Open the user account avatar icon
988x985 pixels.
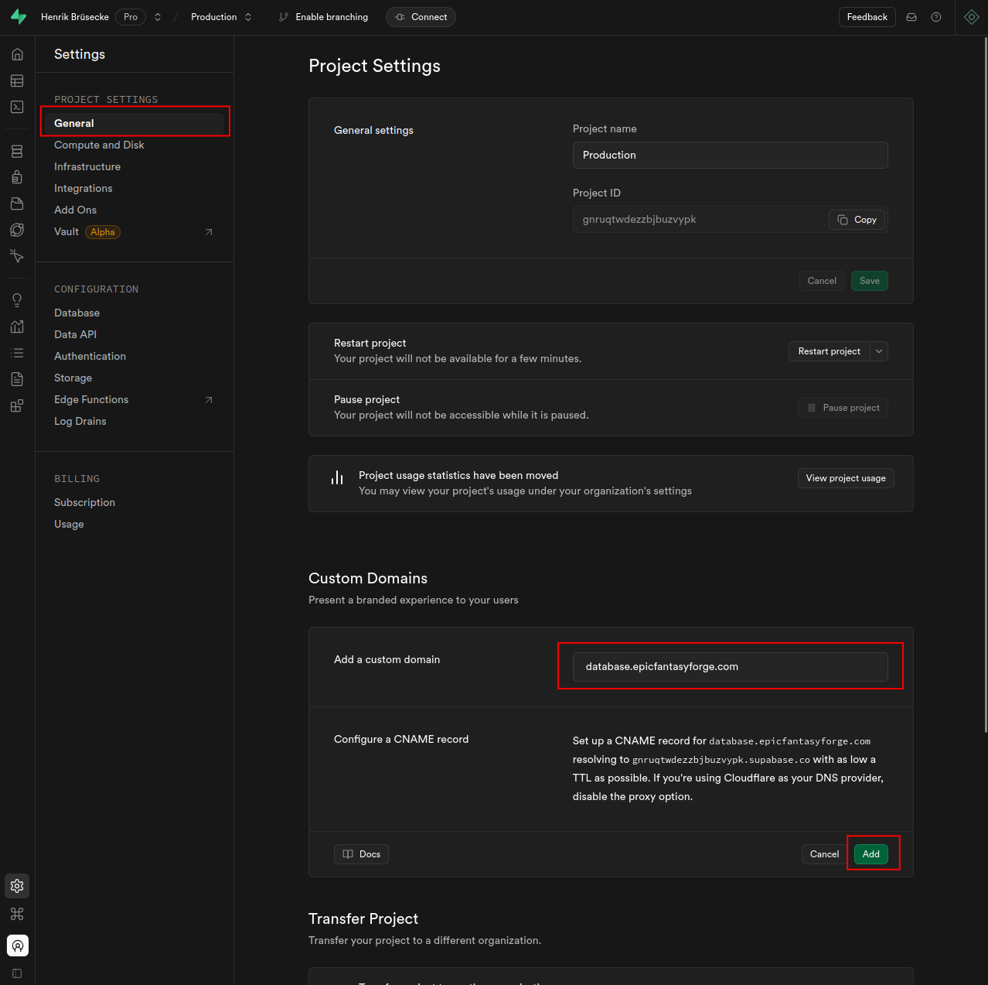(17, 946)
